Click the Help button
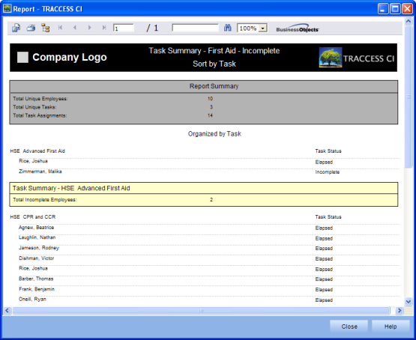416x340 pixels. 391,327
